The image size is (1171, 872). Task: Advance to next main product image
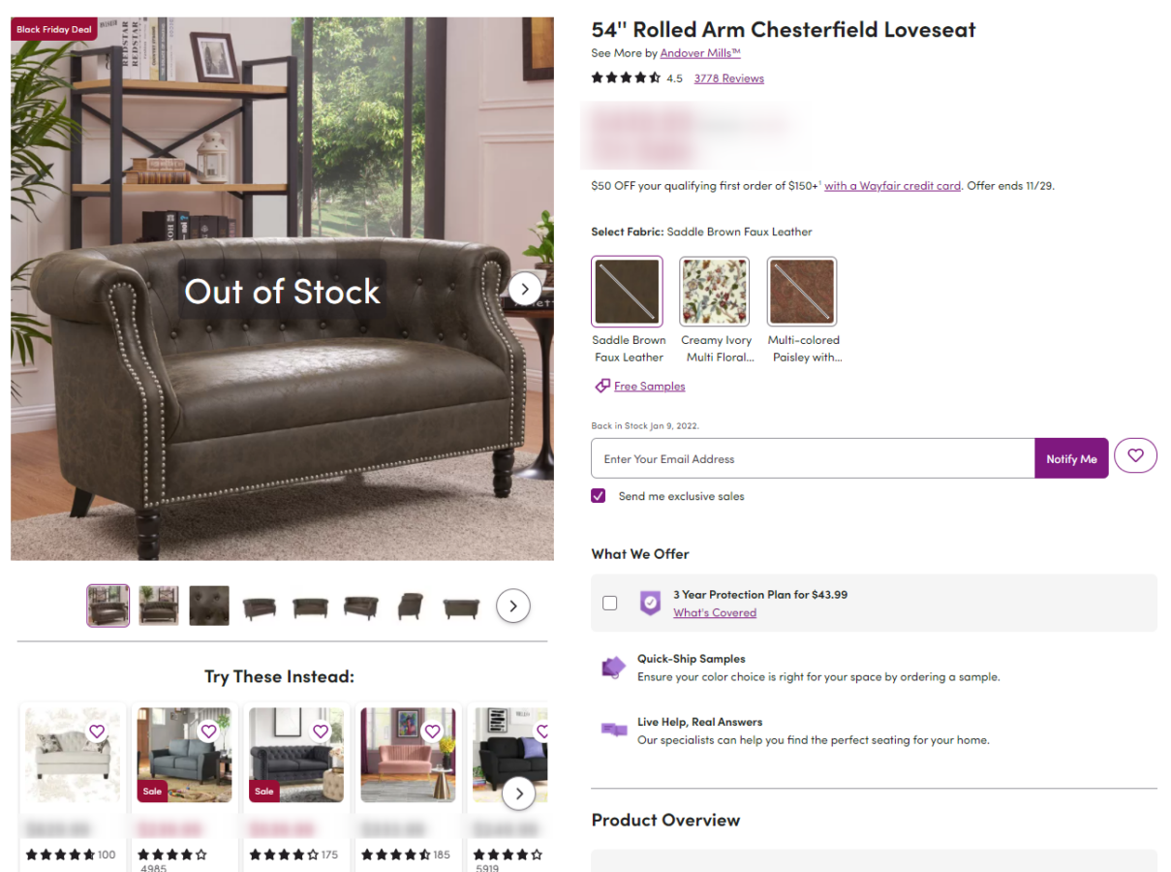click(x=524, y=288)
